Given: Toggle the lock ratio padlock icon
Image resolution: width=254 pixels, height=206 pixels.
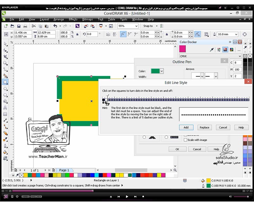Looking at the screenshot, I should click(77, 34).
